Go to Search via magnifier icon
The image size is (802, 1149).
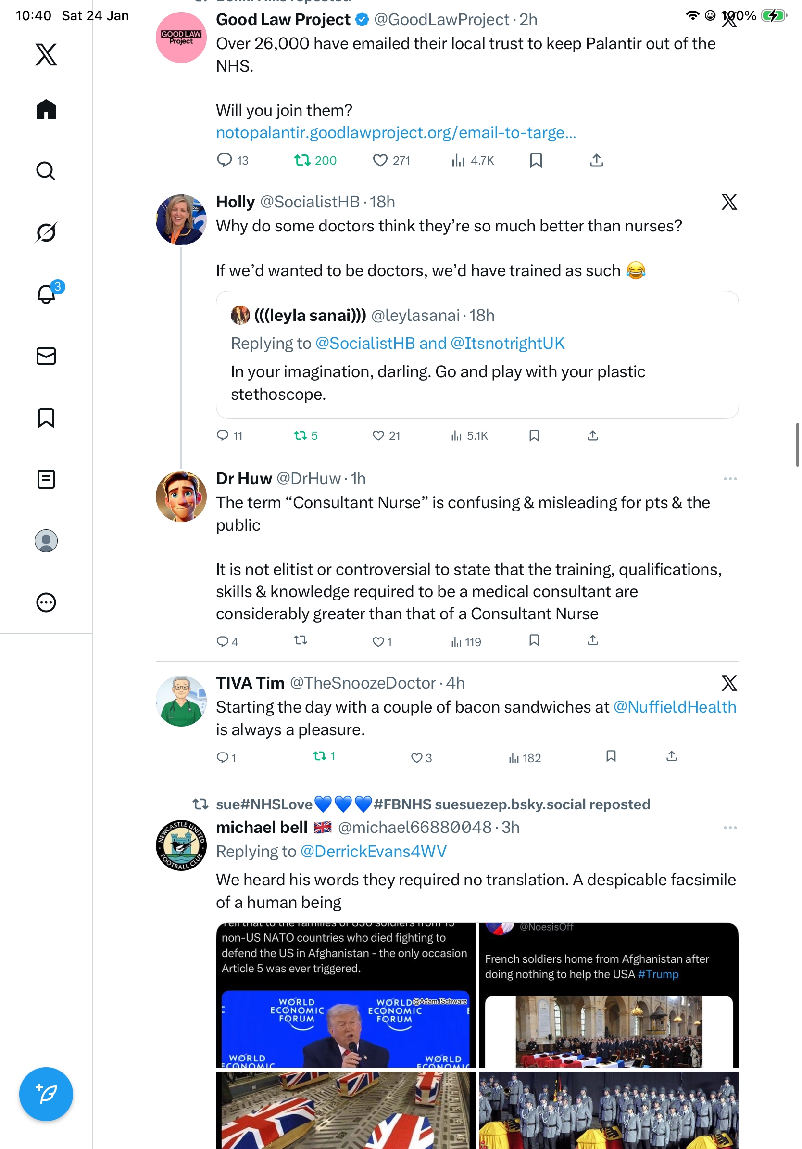(x=46, y=171)
